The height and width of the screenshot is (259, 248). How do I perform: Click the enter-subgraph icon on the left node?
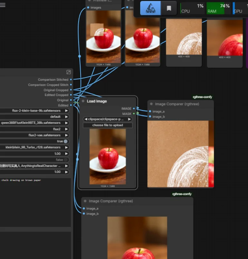(69, 72)
